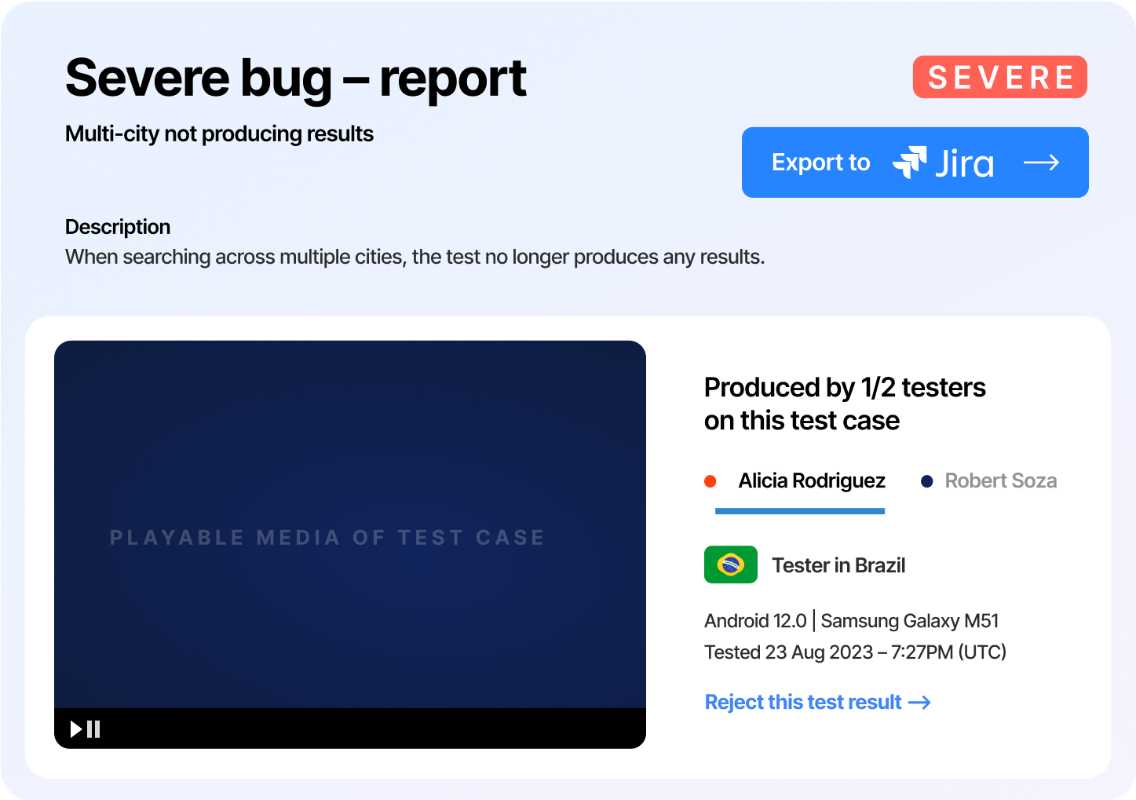Click the Brazil flag icon
Screen dimensions: 1136x800
pos(730,564)
